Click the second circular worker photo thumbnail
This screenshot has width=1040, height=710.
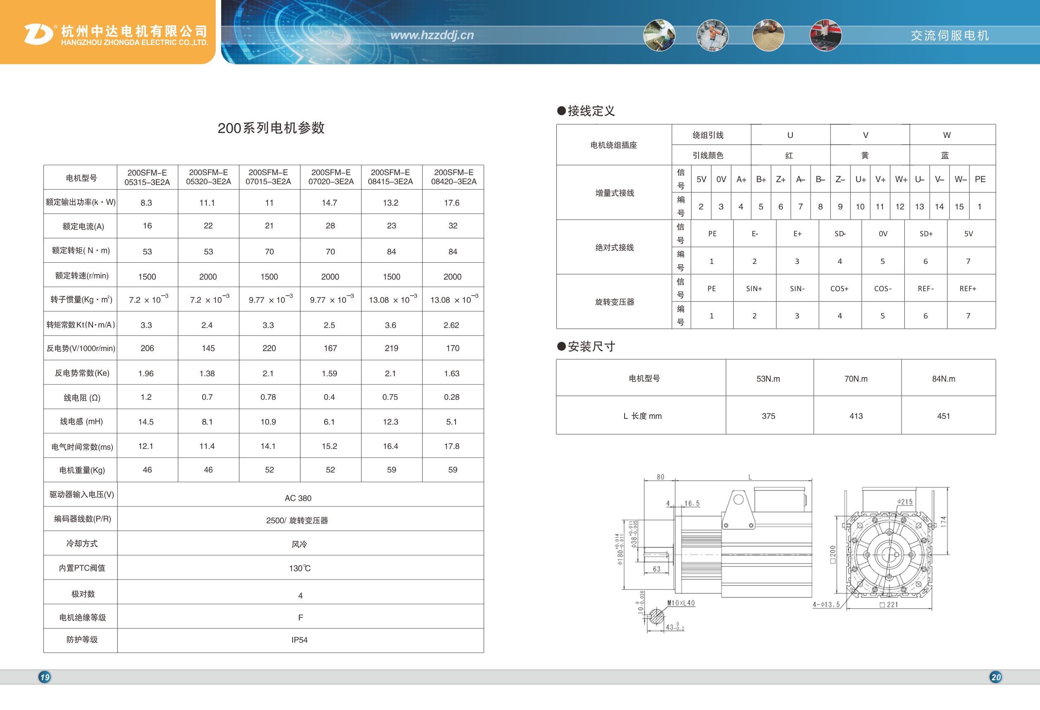coord(713,36)
